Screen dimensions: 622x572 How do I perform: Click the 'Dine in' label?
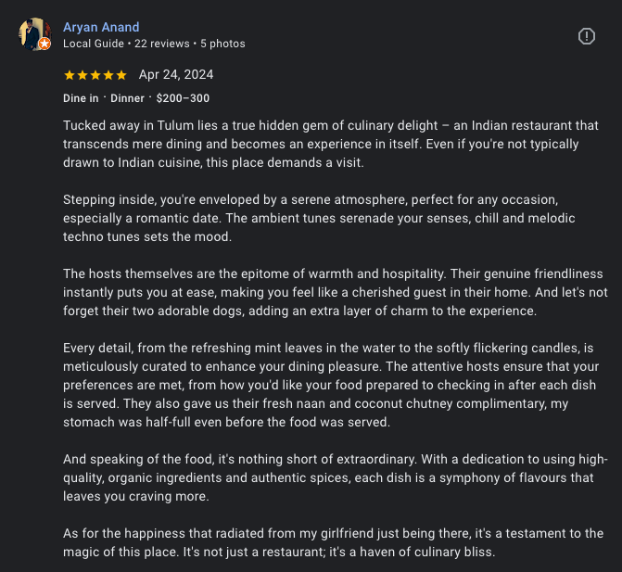(81, 98)
